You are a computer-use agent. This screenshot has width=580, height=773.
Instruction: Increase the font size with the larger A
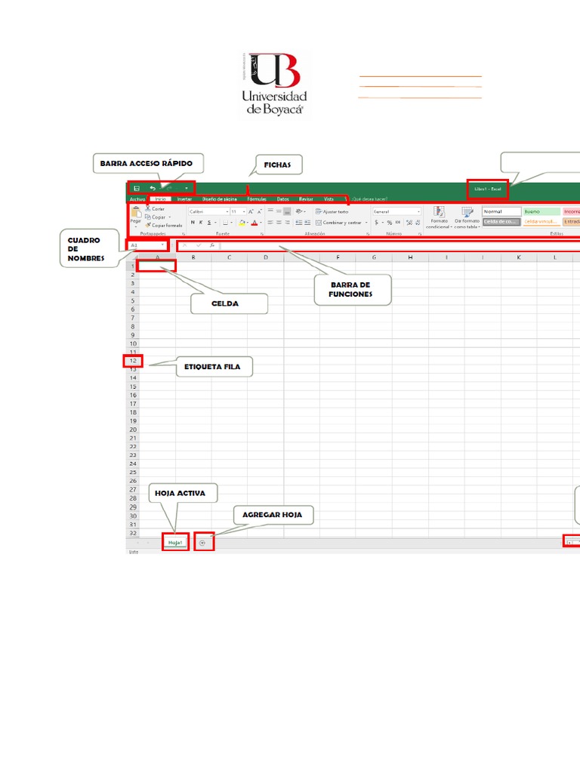tap(251, 211)
